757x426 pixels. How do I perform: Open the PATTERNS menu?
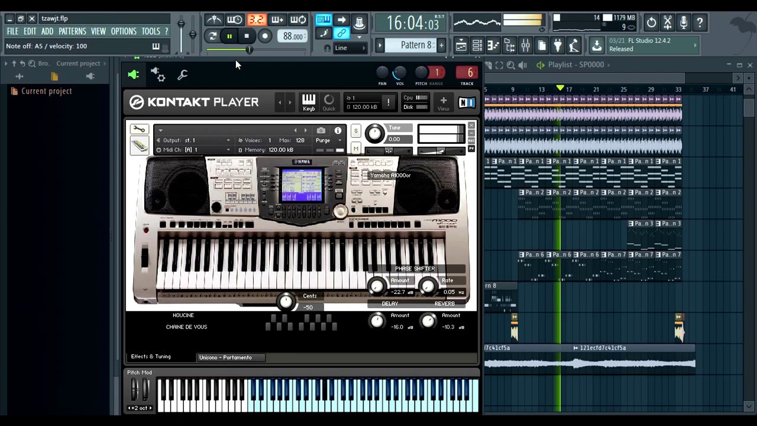click(x=72, y=31)
